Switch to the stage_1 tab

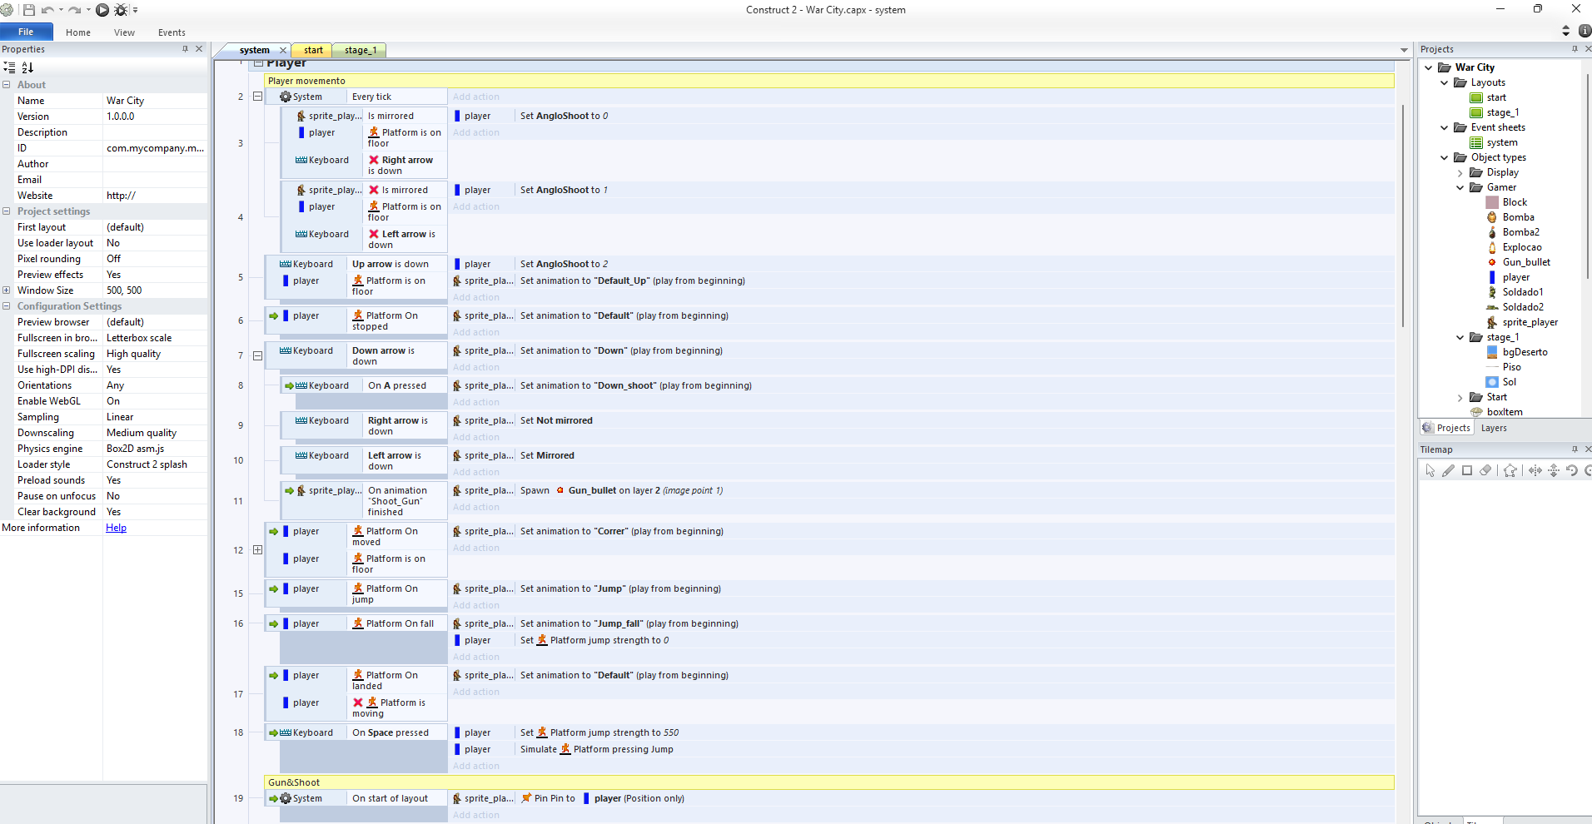tap(360, 50)
